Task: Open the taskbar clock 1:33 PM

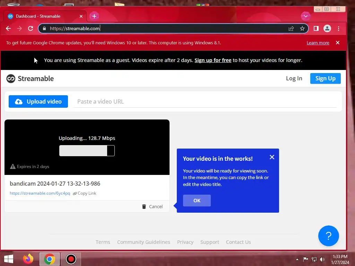Action: [x=340, y=259]
